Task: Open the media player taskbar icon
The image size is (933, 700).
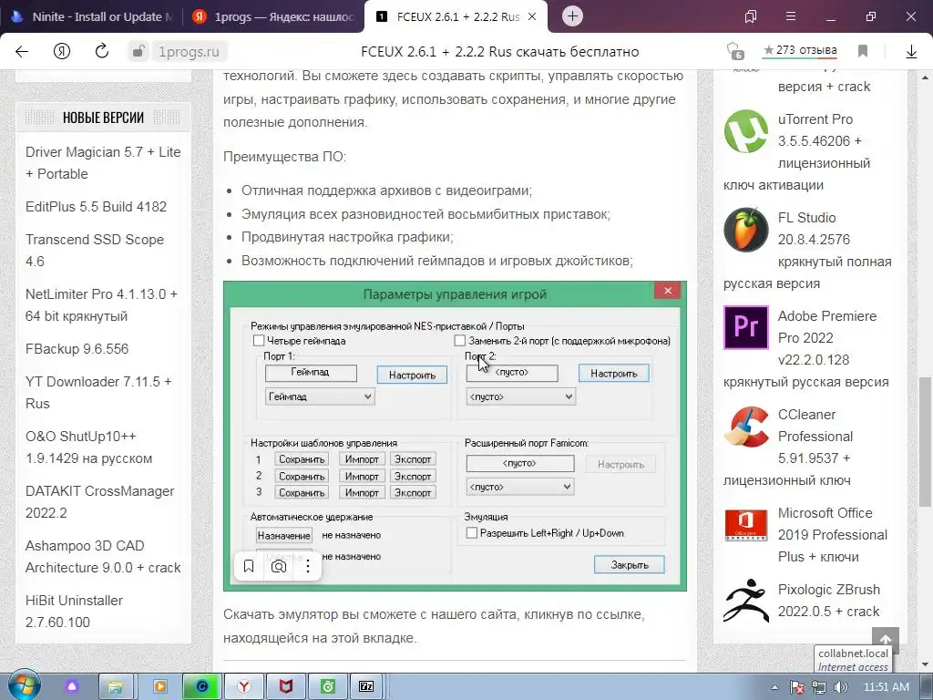Action: coord(160,687)
